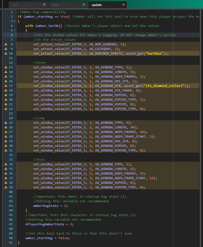This screenshot has width=203, height=247.
Task: Close the load tab
Action: (84, 5)
